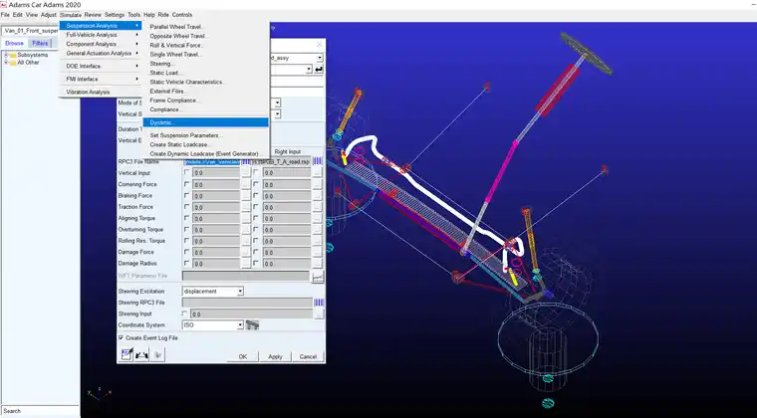Click the third icon in dialog bottom-left row
Image resolution: width=757 pixels, height=418 pixels.
[x=157, y=355]
